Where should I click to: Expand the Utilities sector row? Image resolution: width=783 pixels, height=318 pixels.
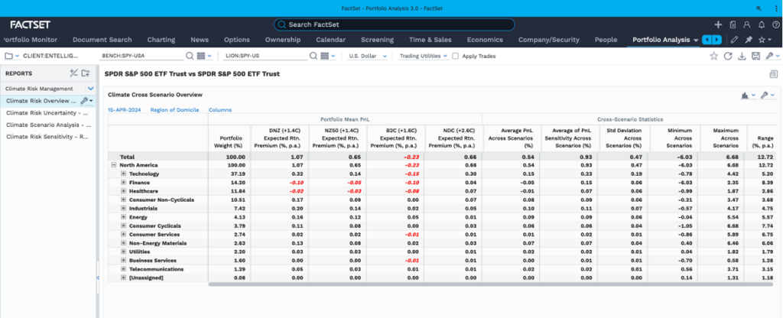pyautogui.click(x=123, y=251)
